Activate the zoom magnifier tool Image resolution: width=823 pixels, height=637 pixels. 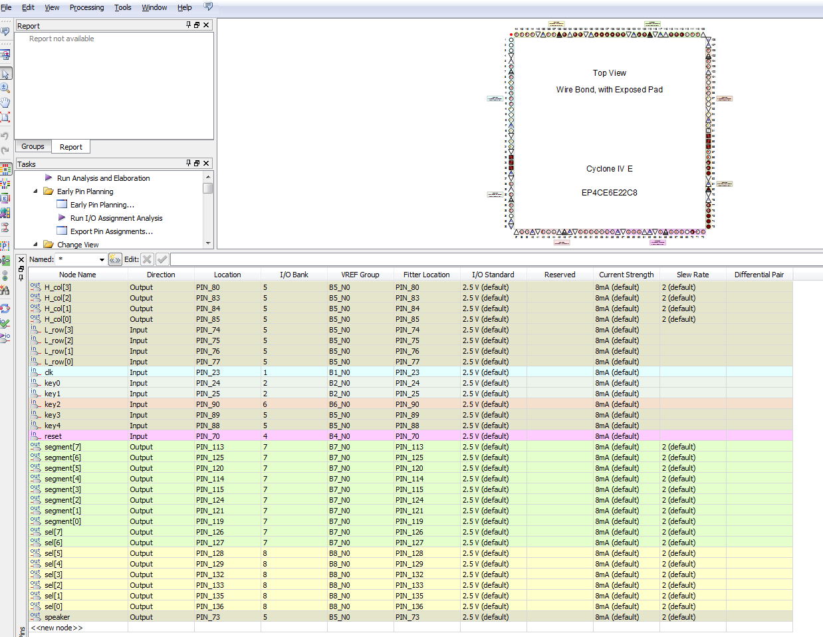click(5, 88)
